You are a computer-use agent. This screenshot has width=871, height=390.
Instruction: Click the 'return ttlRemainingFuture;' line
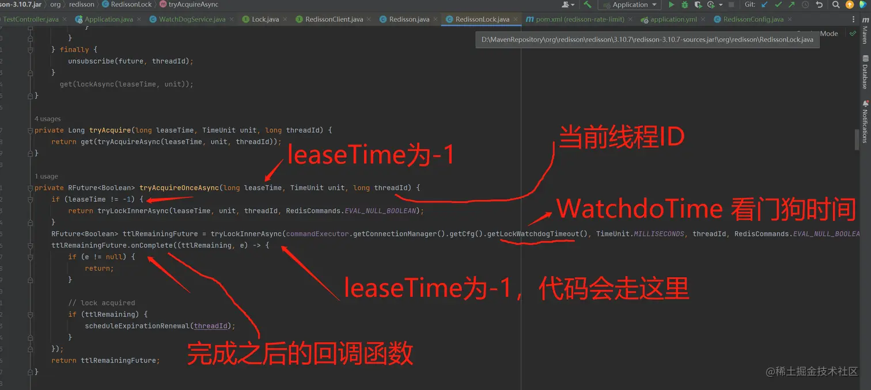105,361
